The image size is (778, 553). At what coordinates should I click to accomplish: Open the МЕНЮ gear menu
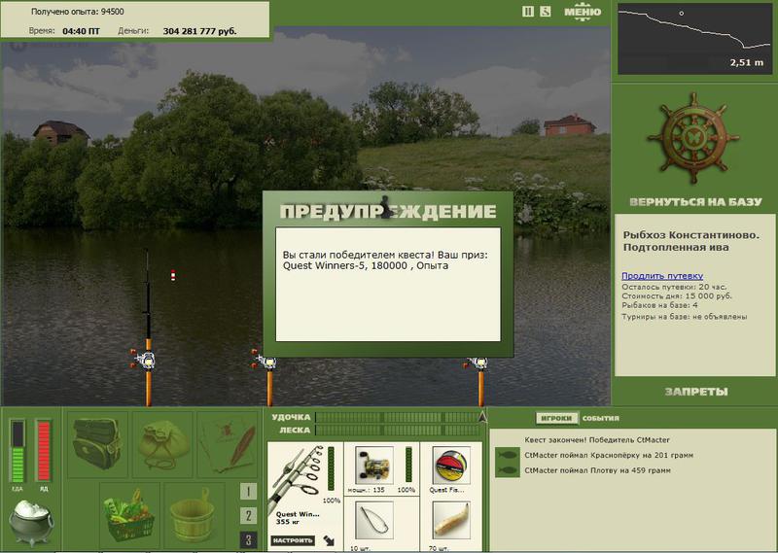click(x=583, y=12)
